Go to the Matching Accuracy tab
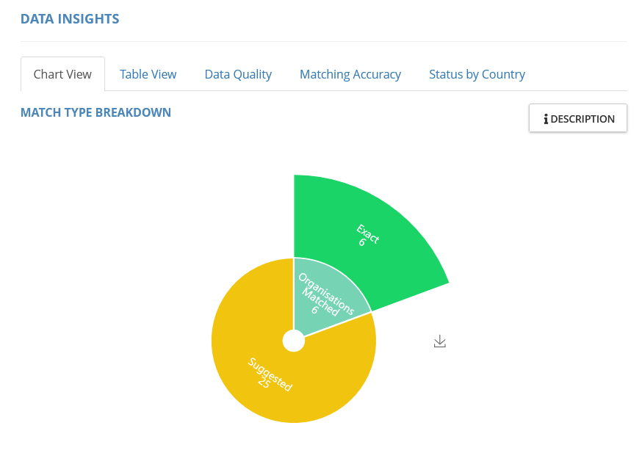Screen dimensions: 642x453 (350, 74)
